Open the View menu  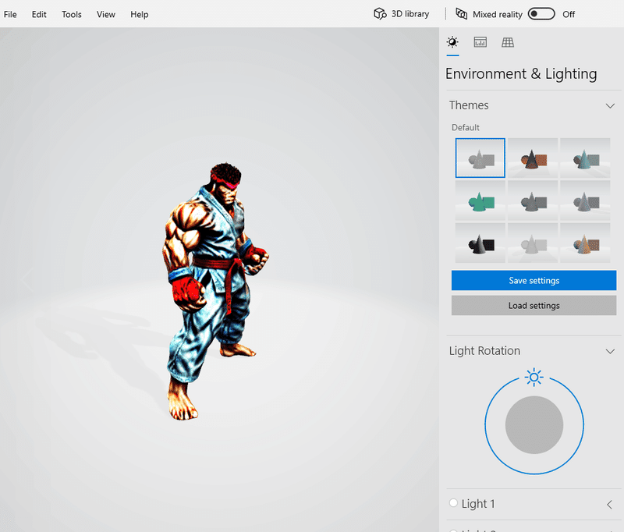click(x=105, y=14)
